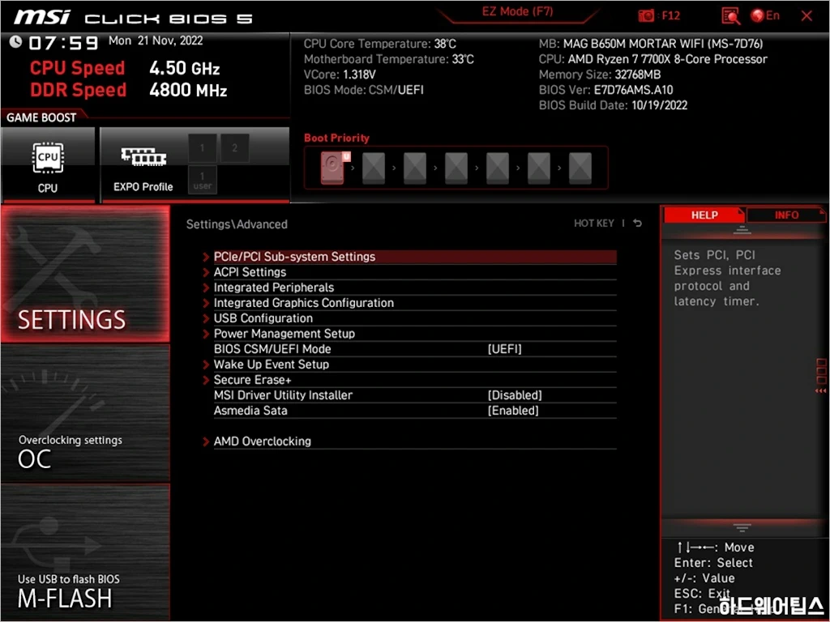Click the third boot priority device slot
Screen dimensions: 830x622
coord(415,168)
